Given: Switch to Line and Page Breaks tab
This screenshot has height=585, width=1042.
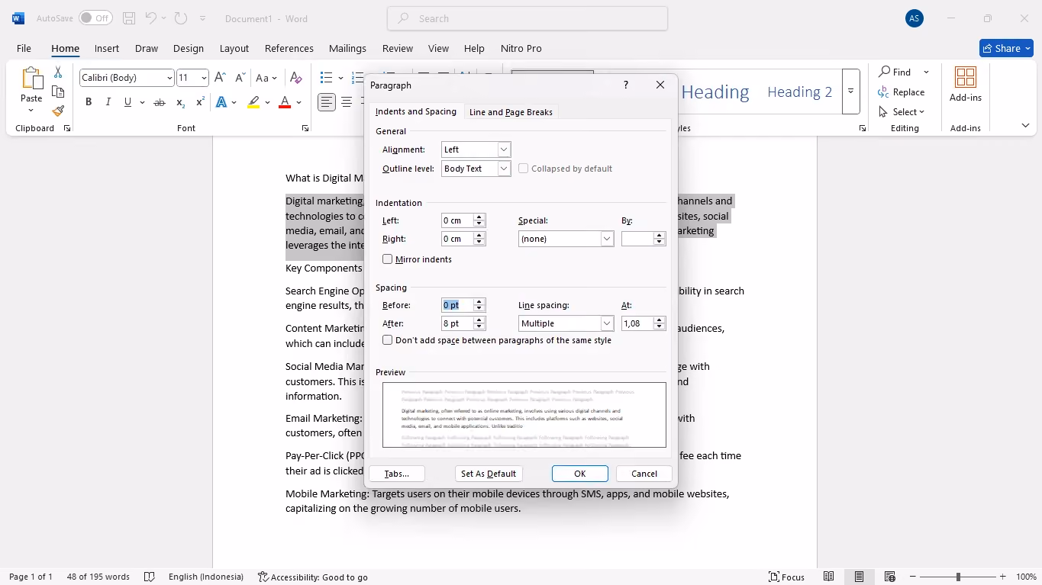Looking at the screenshot, I should coord(511,112).
